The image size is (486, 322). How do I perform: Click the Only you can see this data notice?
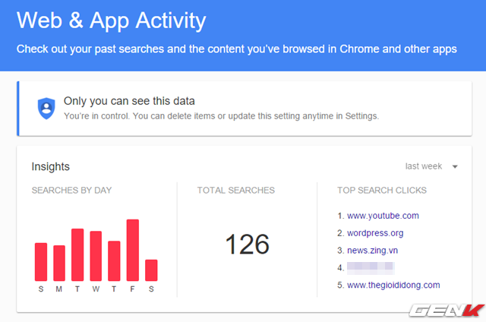[x=130, y=101]
